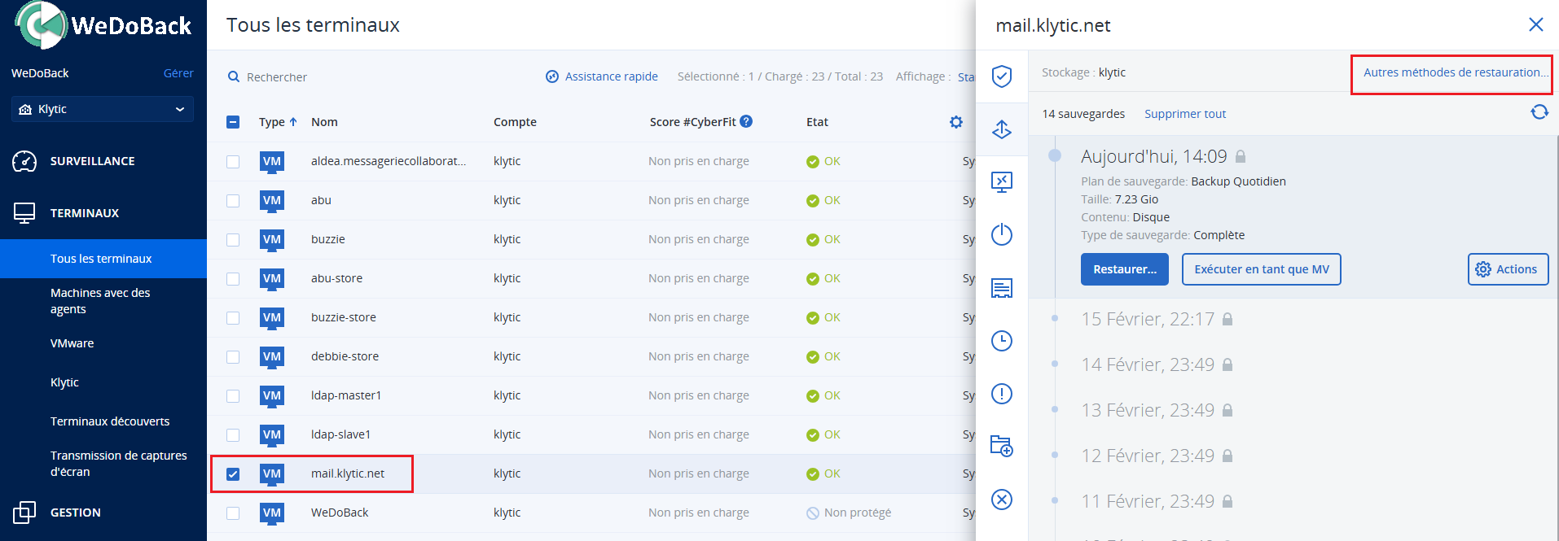The height and width of the screenshot is (541, 1559).
Task: Click the Supprimer tout link
Action: pos(1185,114)
